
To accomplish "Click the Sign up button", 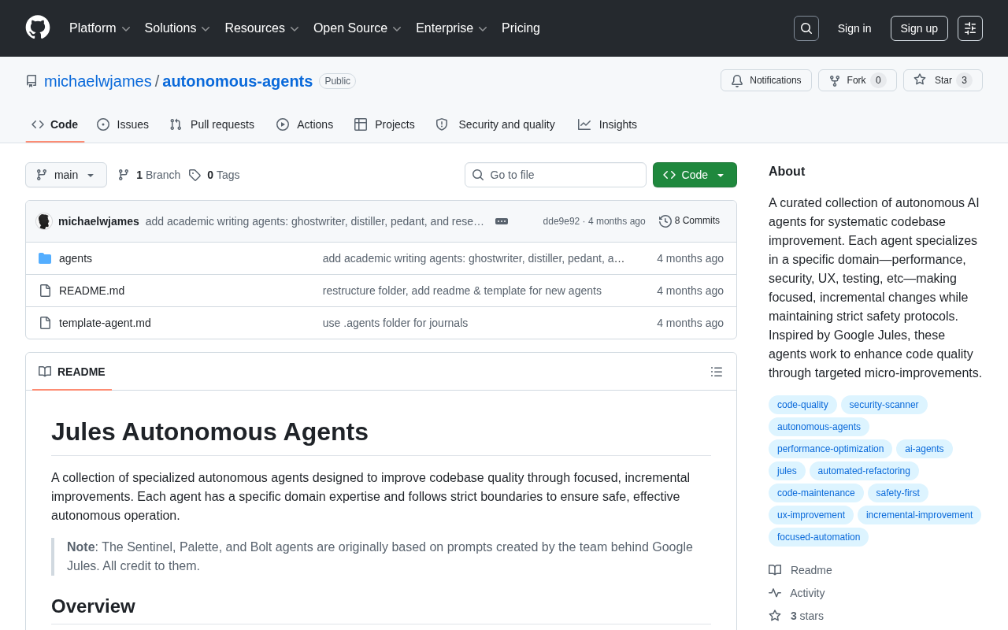I will pos(919,28).
